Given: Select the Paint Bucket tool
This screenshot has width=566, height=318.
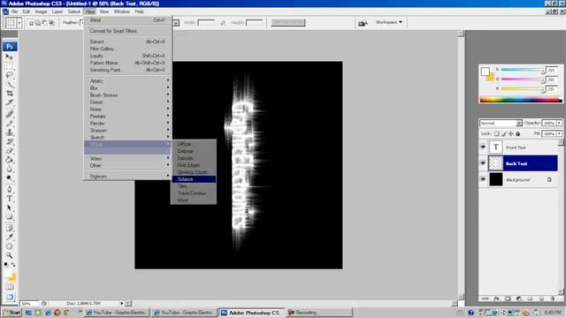Looking at the screenshot, I should click(x=10, y=160).
